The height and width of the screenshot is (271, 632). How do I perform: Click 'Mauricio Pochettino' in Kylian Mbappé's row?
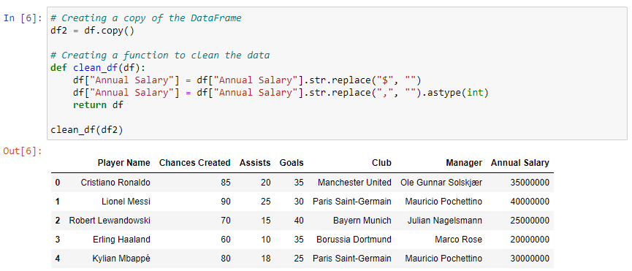pos(443,259)
